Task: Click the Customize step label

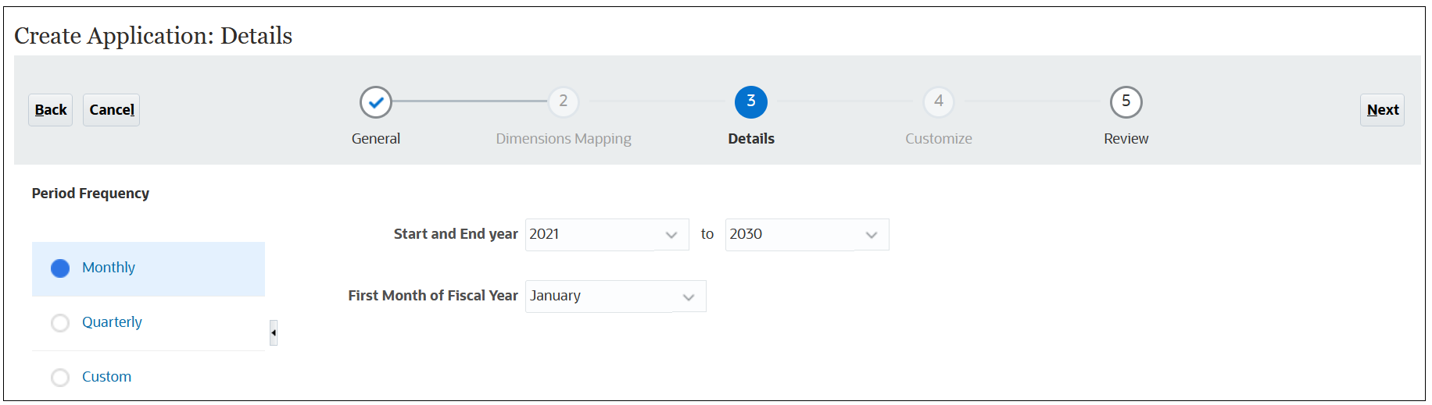Action: click(x=938, y=139)
